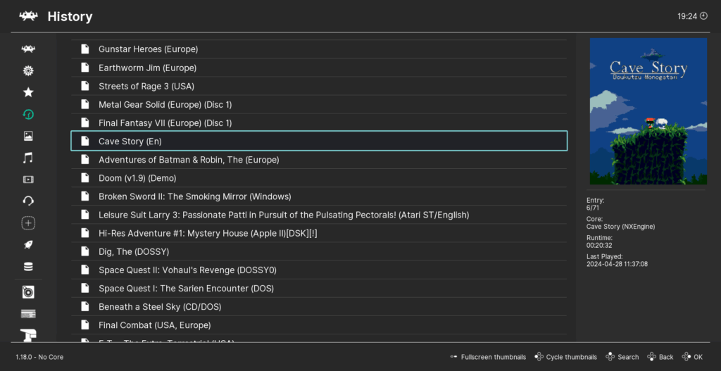721x371 pixels.
Task: Select Gunstar Heroes (Europe) entry
Action: click(319, 49)
